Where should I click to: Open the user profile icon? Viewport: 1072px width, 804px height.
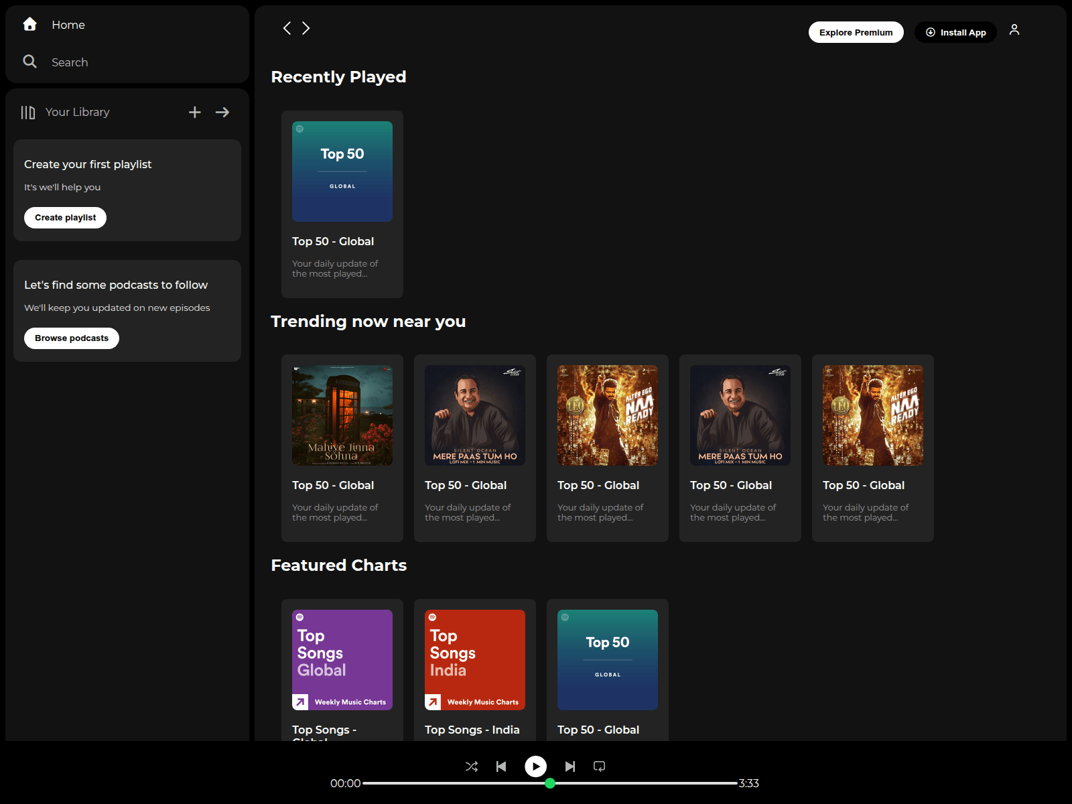1014,30
